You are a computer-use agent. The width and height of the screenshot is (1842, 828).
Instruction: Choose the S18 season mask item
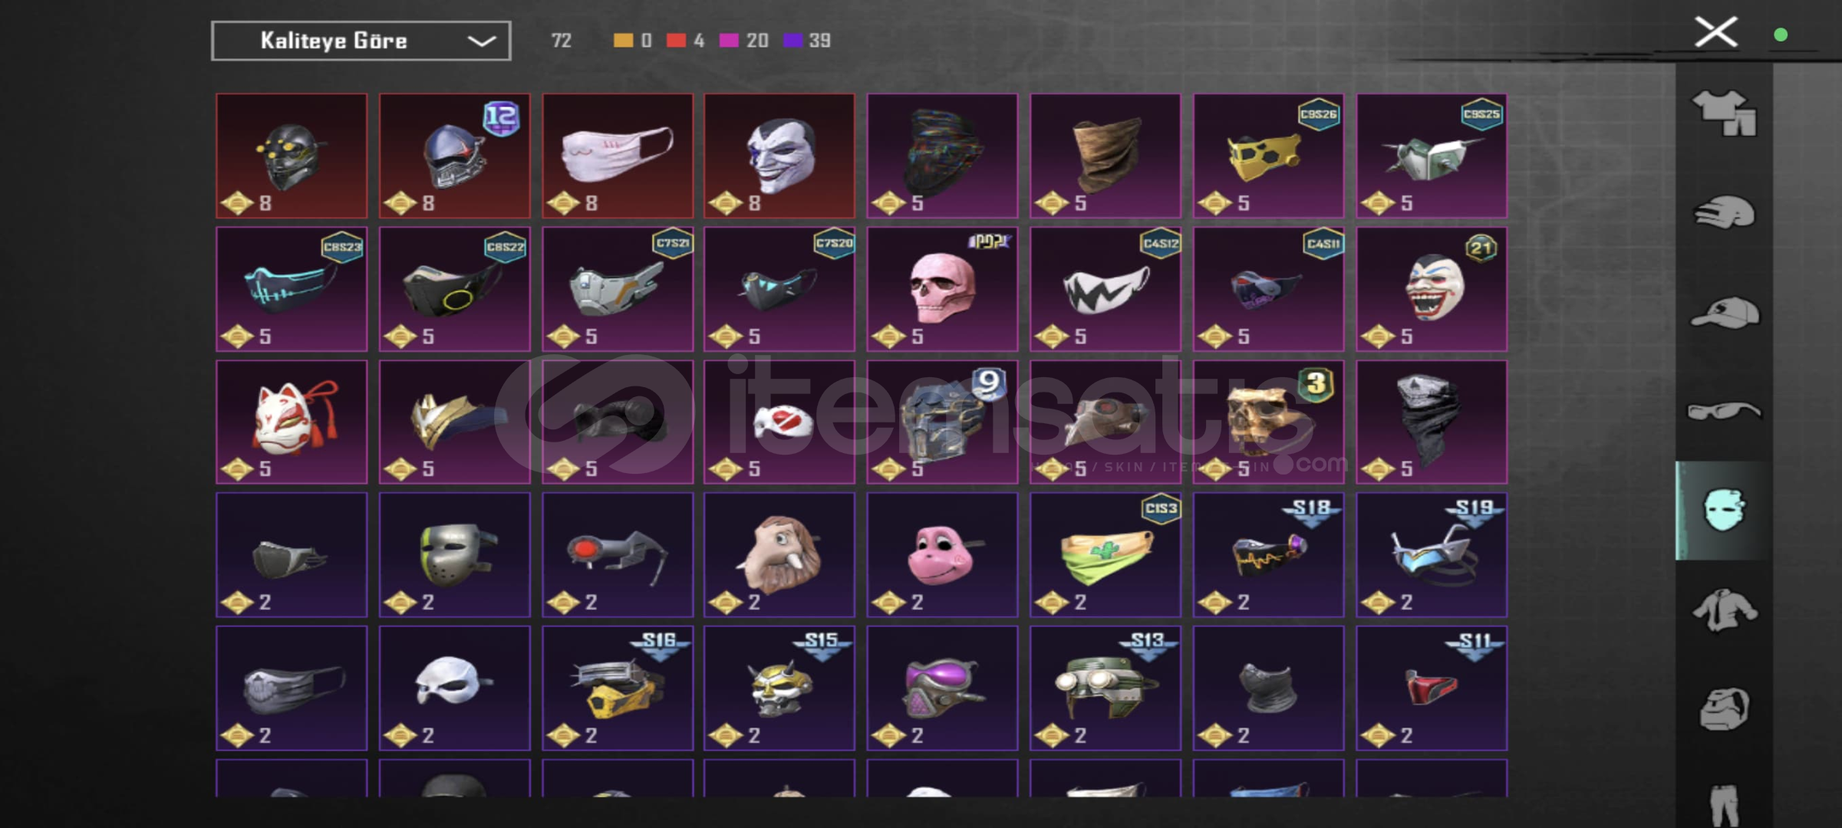tap(1268, 555)
